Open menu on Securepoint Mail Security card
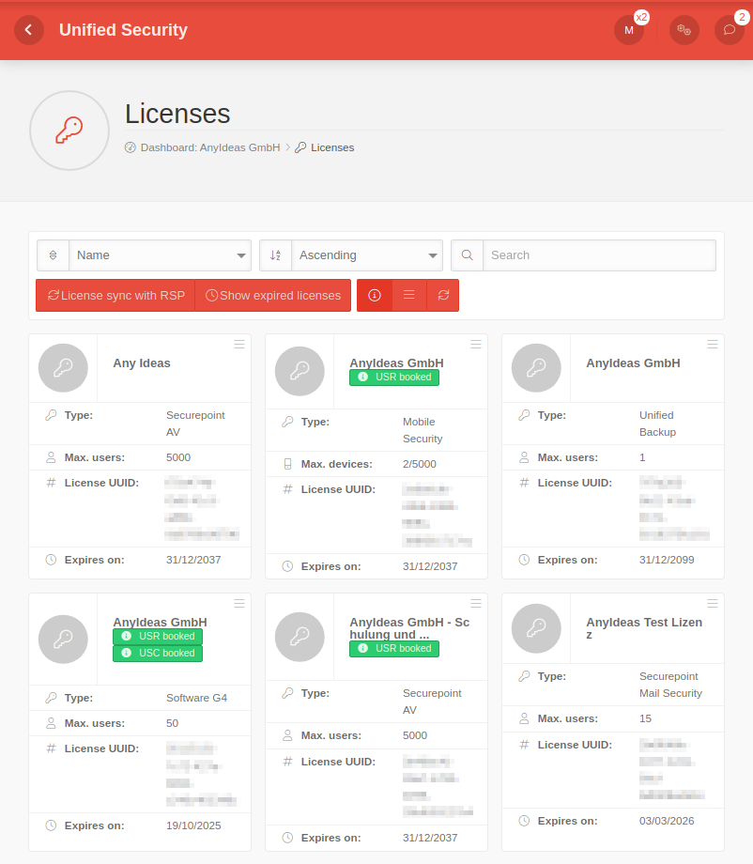This screenshot has width=753, height=864. [x=713, y=603]
